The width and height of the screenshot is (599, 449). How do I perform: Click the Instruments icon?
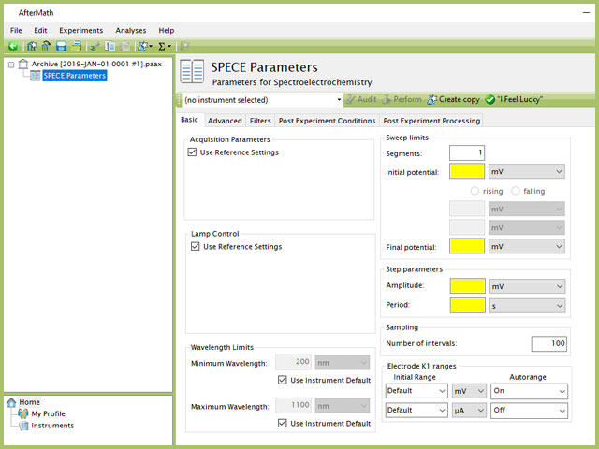23,426
